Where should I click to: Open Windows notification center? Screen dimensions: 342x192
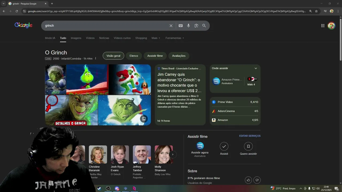pyautogui.click(x=336, y=189)
